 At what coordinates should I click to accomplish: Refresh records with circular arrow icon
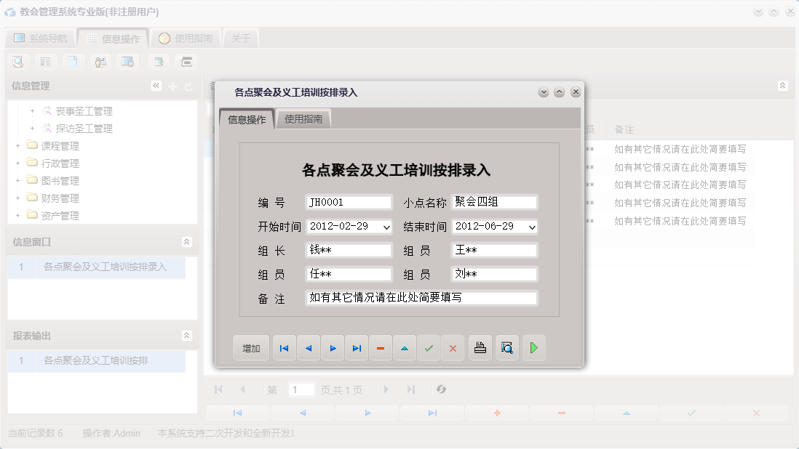(x=441, y=389)
